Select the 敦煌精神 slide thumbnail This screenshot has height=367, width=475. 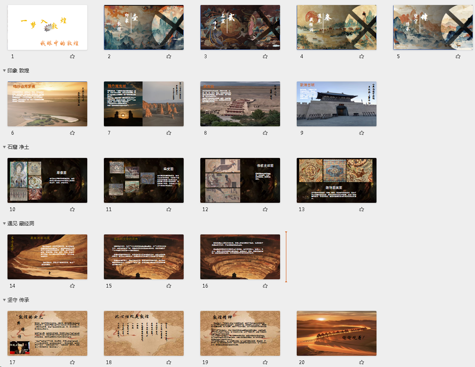pos(240,333)
